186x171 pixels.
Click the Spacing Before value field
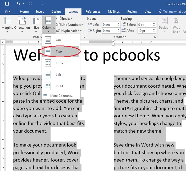(x=145, y=25)
